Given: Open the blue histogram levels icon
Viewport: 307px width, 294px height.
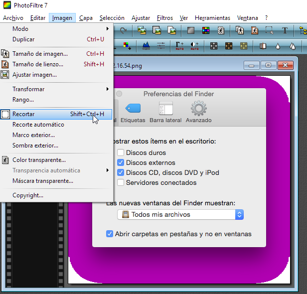Looking at the screenshot, I should [146, 46].
